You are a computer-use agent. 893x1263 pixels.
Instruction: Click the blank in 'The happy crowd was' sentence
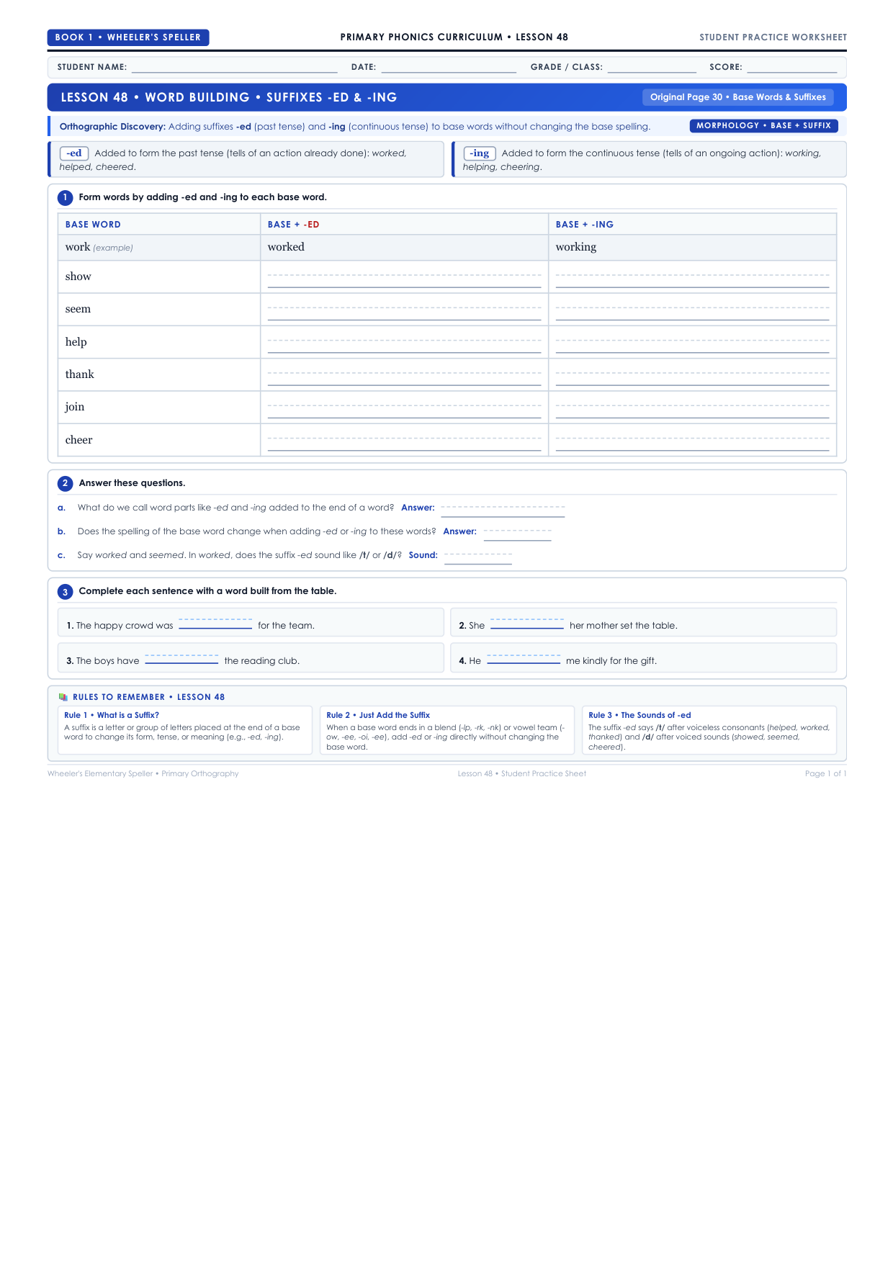click(215, 624)
